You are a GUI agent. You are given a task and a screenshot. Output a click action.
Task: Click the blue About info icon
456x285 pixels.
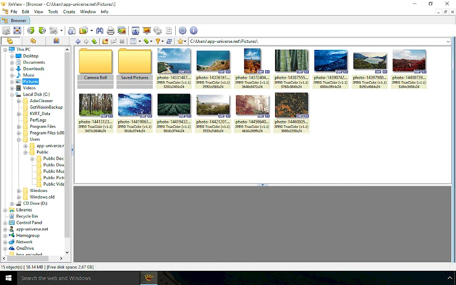coord(194,31)
